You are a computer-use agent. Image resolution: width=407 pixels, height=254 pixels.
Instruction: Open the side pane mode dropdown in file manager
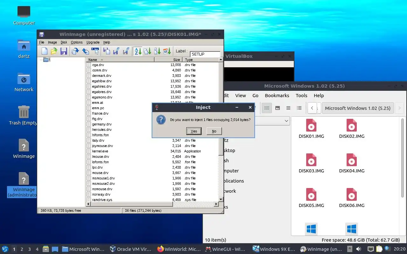click(x=286, y=121)
